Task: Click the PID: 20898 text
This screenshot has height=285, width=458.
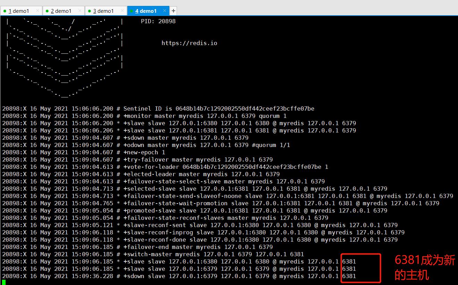Action: (x=158, y=21)
